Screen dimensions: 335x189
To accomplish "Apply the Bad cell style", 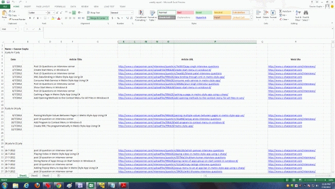I will 185,12.
